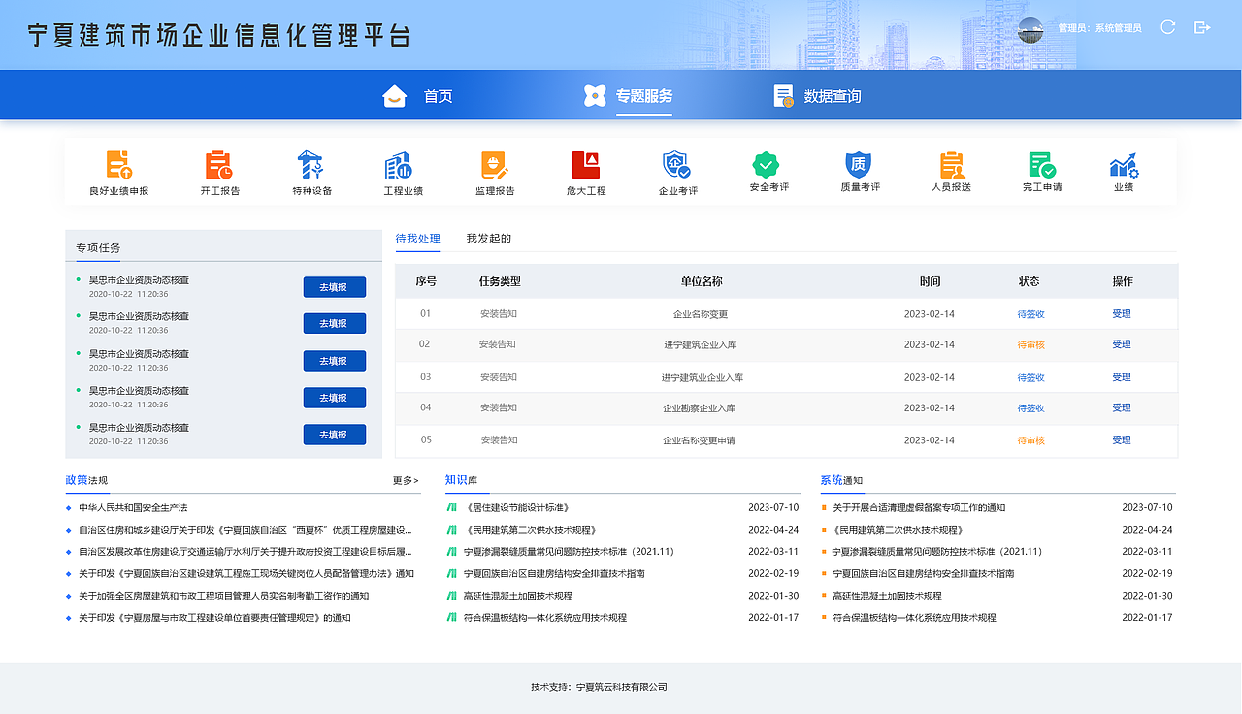The image size is (1242, 714).
Task: Click 受理 for 企业名称变更 row
Action: 1122,314
